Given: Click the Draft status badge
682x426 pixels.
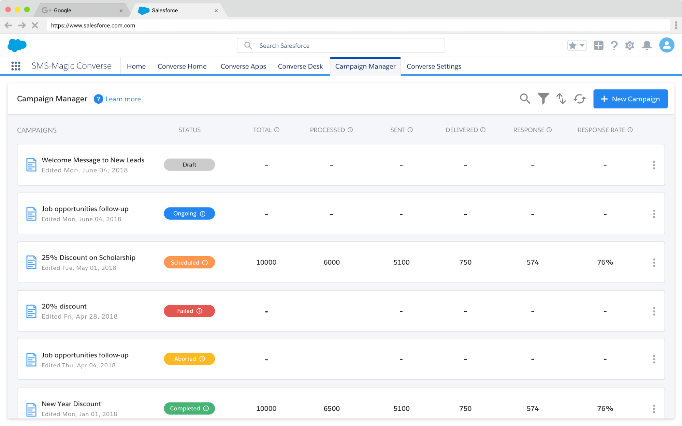Looking at the screenshot, I should click(x=189, y=165).
